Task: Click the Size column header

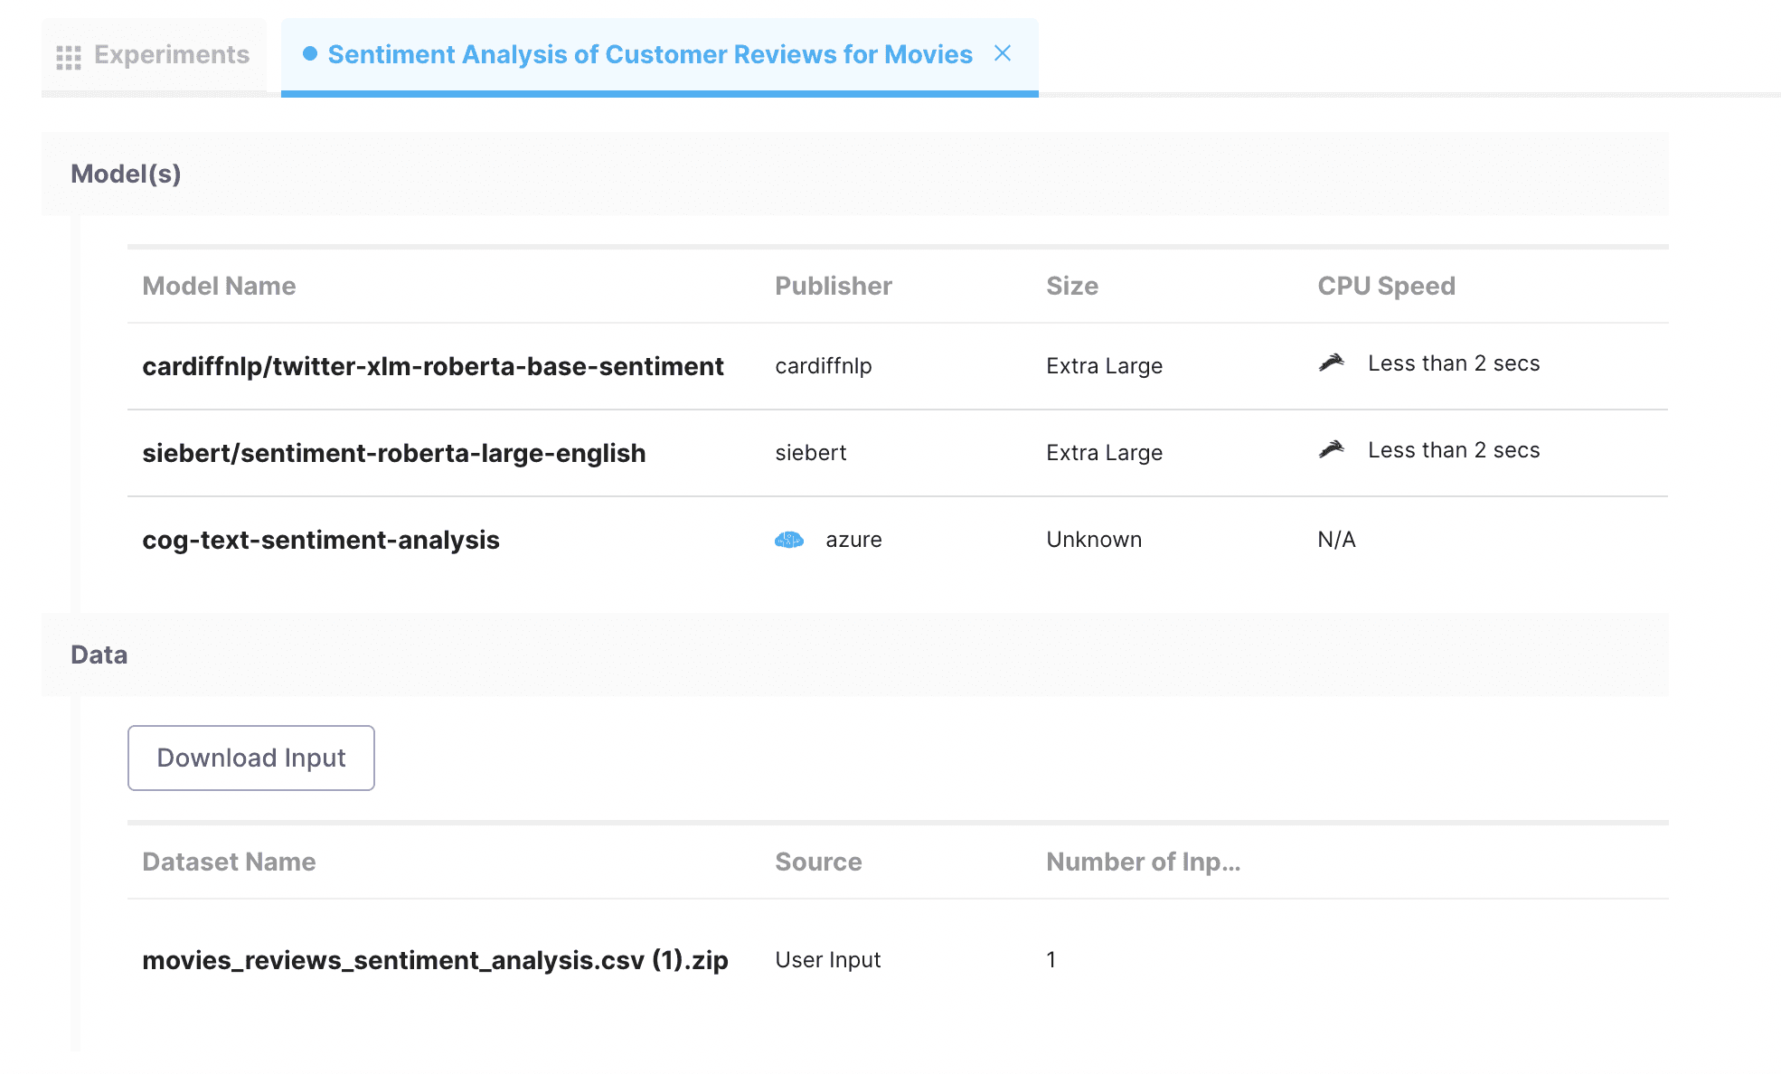Action: pyautogui.click(x=1072, y=286)
